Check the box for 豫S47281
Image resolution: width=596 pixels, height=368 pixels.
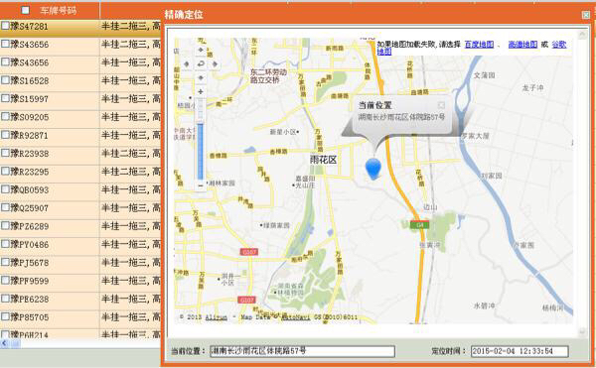click(x=5, y=26)
